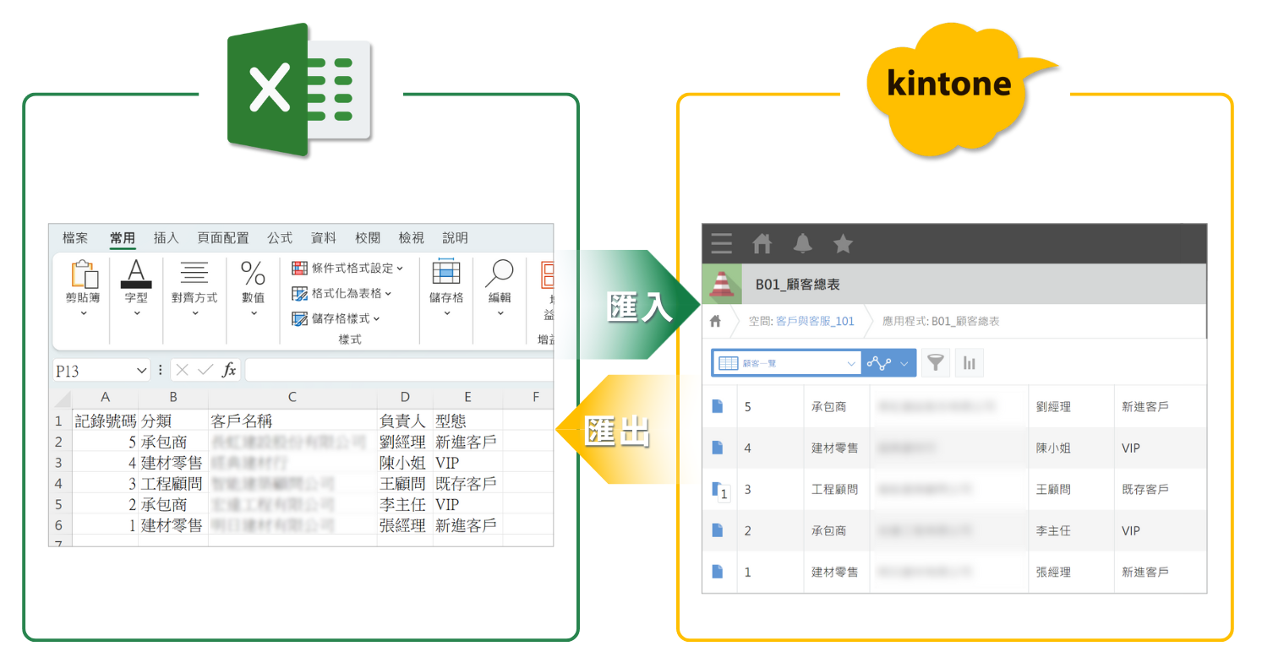Screen dimensions: 1262x657
Task: Click the graph view icon button
Action: (879, 363)
